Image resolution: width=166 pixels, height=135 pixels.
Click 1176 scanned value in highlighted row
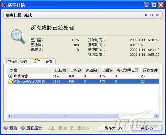click(x=57, y=81)
